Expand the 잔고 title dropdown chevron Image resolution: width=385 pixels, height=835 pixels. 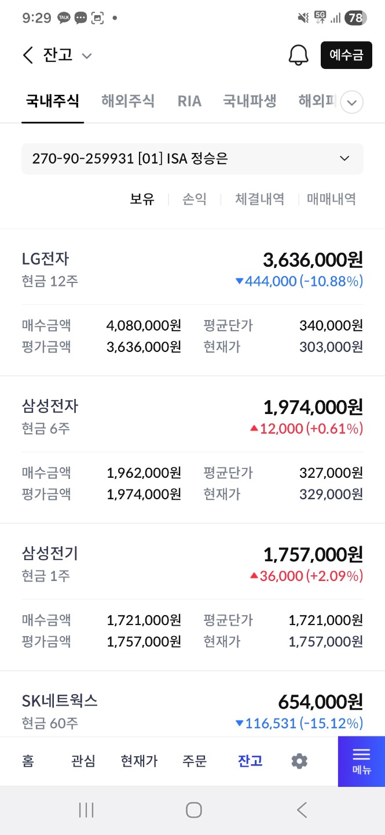(87, 56)
